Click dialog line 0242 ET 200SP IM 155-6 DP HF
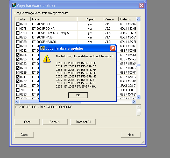The image size is (170, 158). 76,63
